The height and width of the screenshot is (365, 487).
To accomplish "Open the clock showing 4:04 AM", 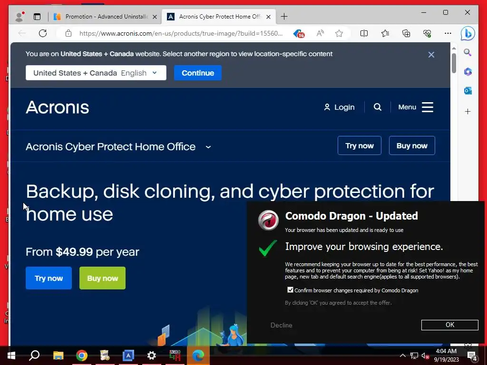I will click(446, 355).
